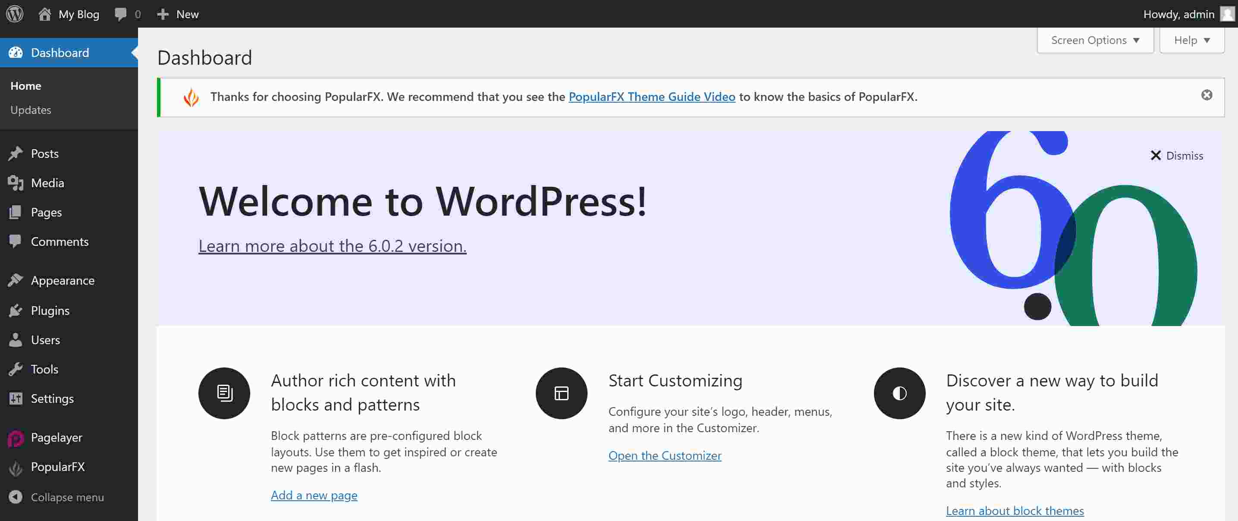Open the Updates submenu item

point(31,110)
